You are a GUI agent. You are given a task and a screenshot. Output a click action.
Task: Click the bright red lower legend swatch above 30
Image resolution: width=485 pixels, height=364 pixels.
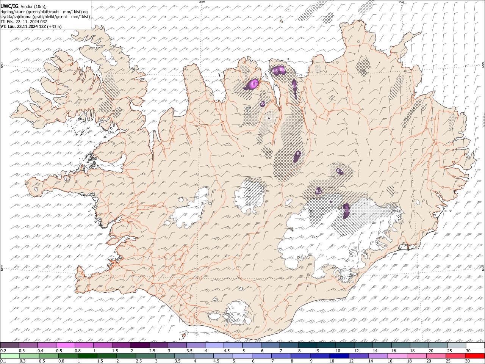[475, 356]
